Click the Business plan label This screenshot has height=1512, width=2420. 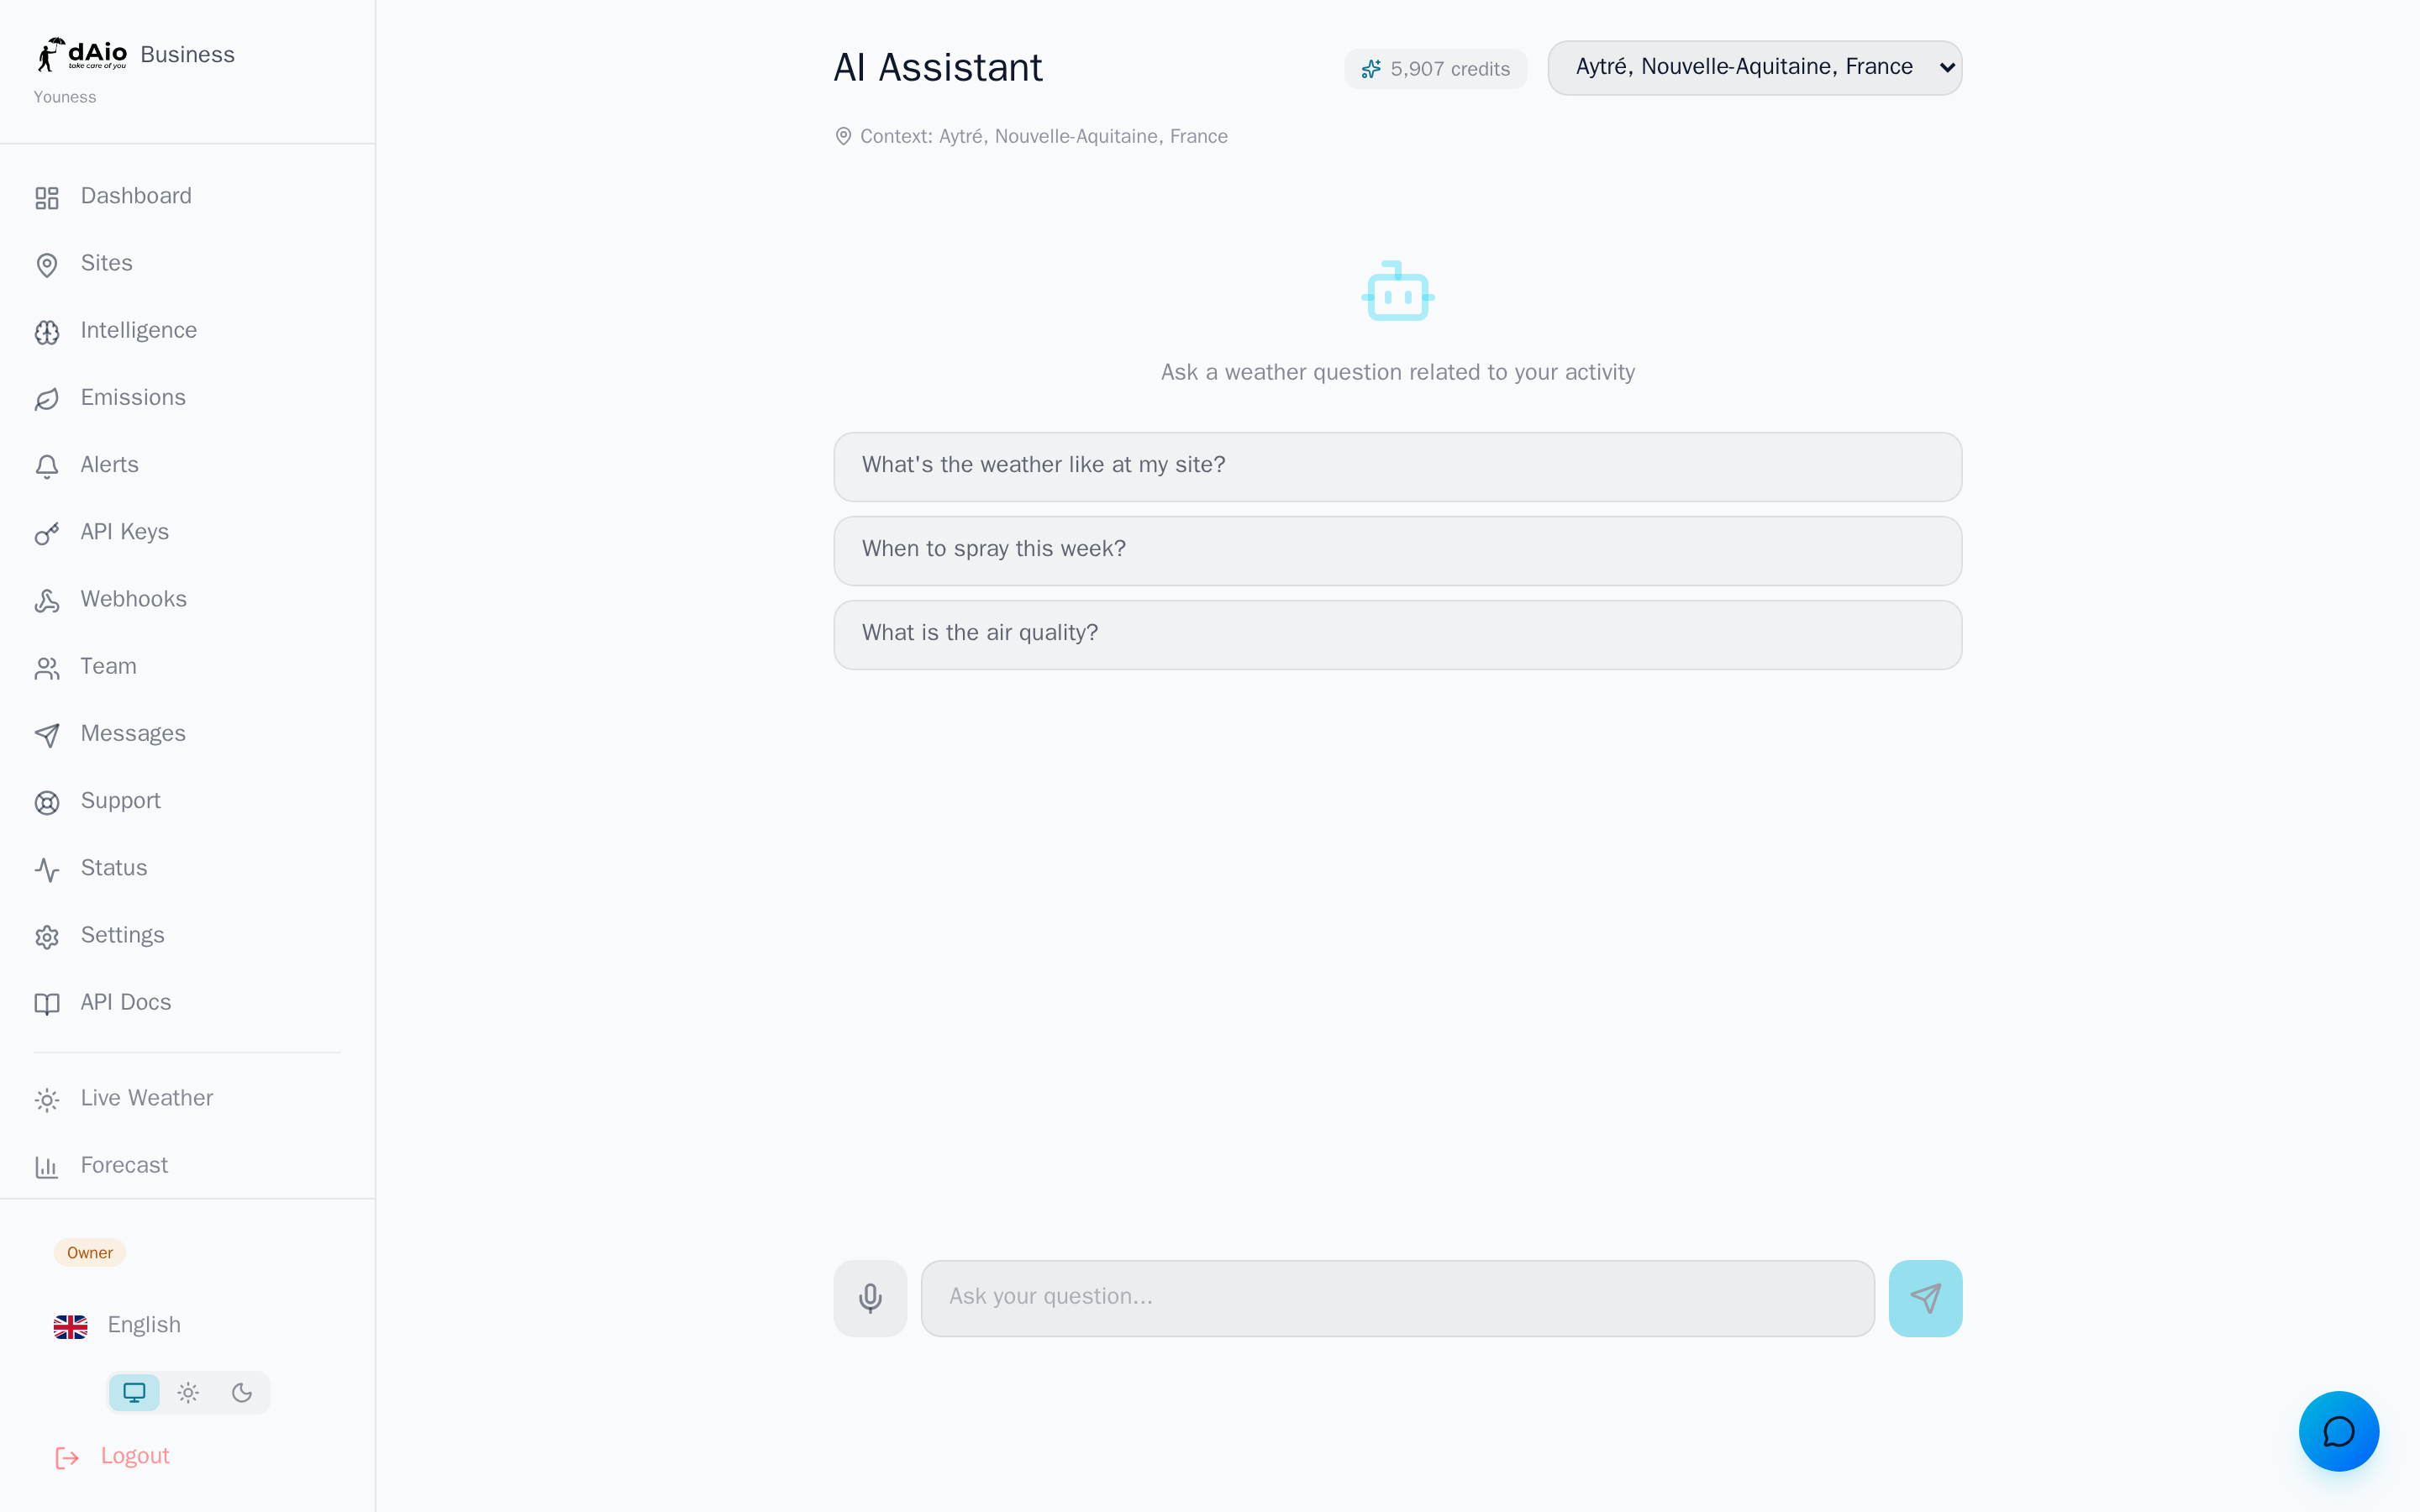point(187,54)
